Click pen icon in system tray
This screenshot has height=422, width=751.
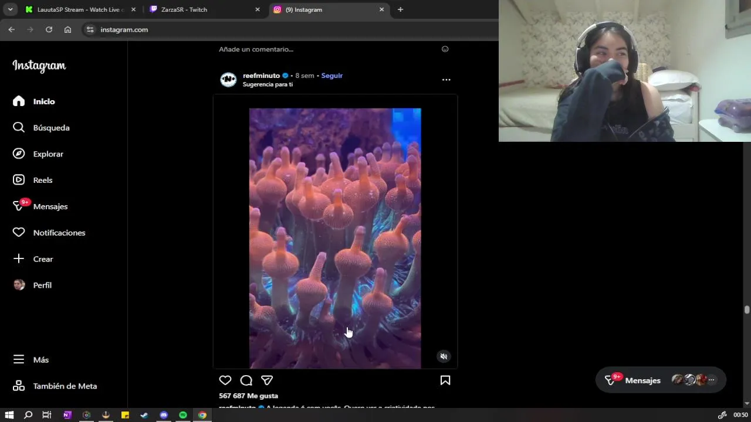click(722, 415)
